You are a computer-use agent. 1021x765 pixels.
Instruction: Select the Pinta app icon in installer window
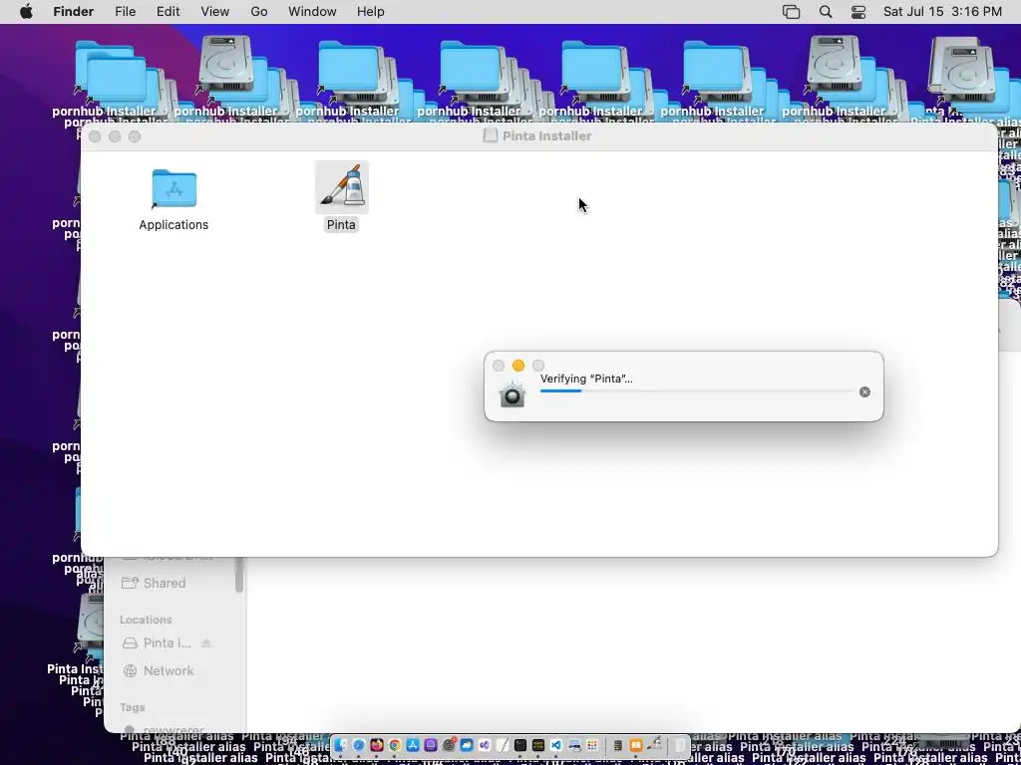[x=342, y=186]
